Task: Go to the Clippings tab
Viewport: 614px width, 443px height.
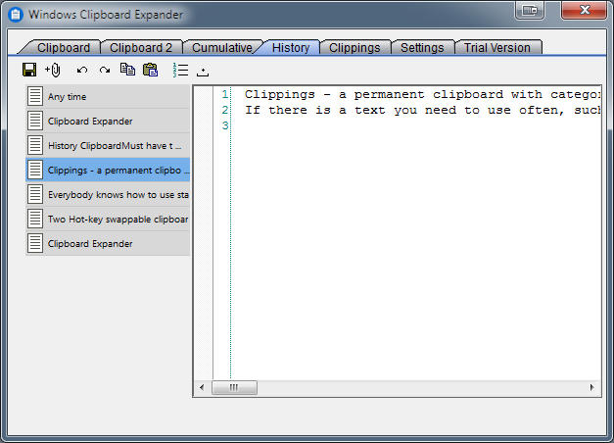Action: [354, 47]
